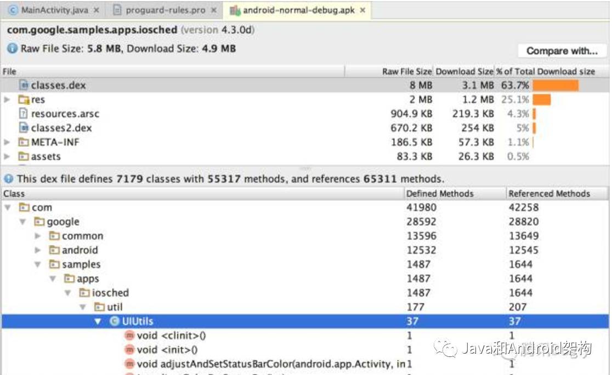Viewport: 612px width, 375px height.
Task: Click the Compare with... button
Action: click(x=562, y=51)
